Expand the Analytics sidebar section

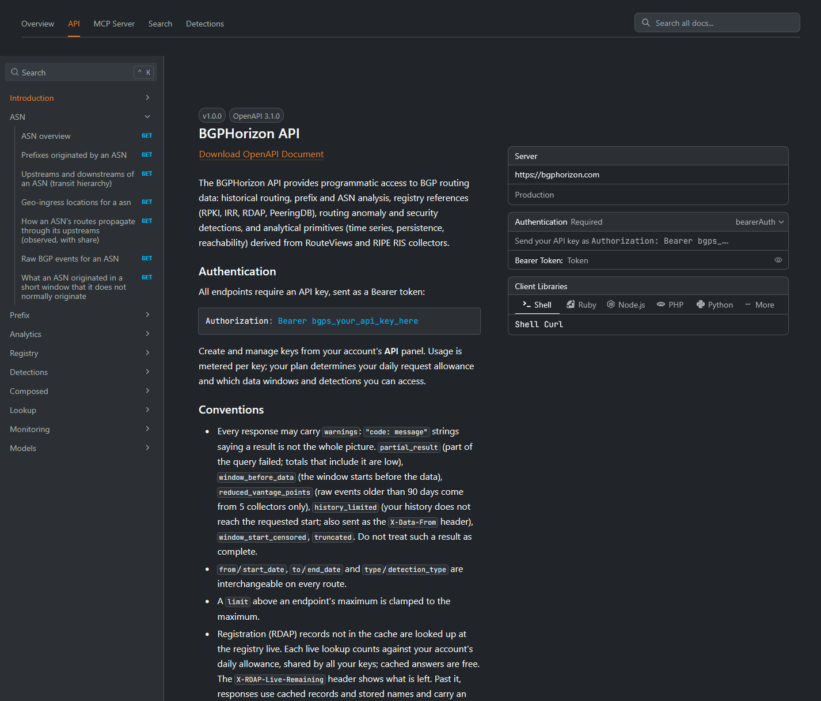[x=147, y=334]
